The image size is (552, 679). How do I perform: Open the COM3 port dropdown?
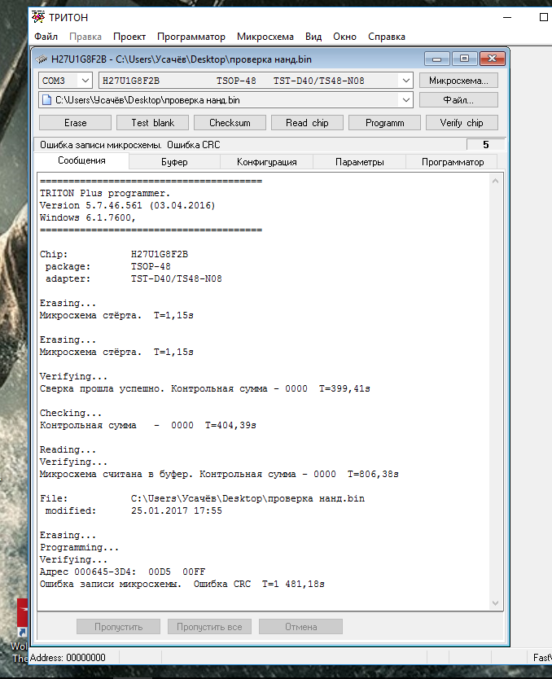pyautogui.click(x=84, y=81)
